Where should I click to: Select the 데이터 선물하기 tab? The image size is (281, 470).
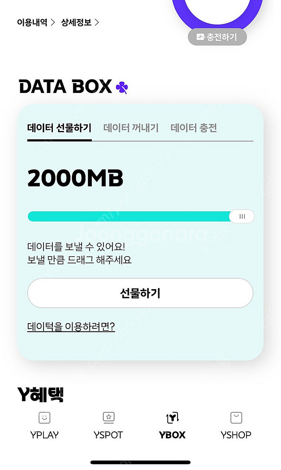59,128
